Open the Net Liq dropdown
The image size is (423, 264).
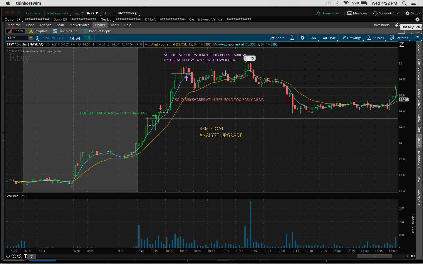(x=107, y=19)
